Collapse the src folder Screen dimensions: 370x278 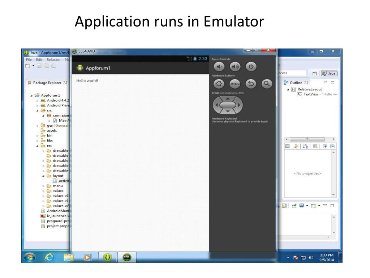tap(37, 111)
